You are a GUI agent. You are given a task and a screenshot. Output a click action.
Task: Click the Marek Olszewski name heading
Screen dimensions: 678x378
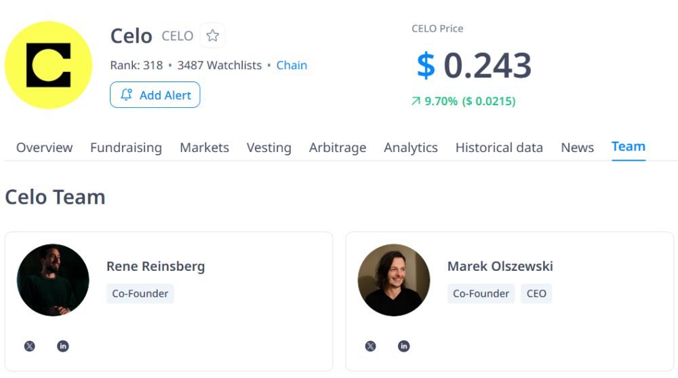(x=500, y=266)
